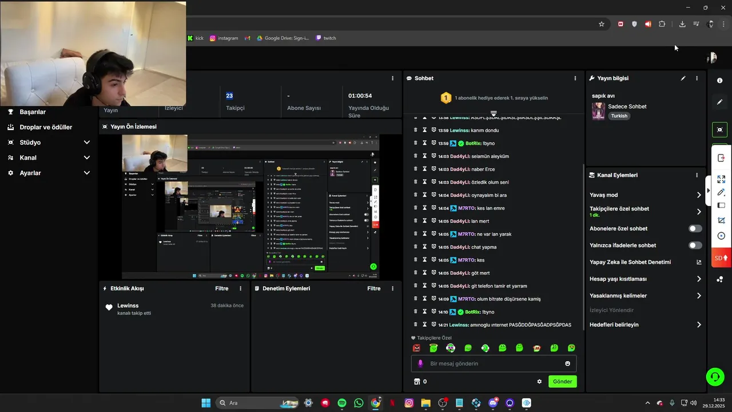Click the Sadece Sohbet category name
Viewport: 732px width, 412px height.
click(627, 106)
